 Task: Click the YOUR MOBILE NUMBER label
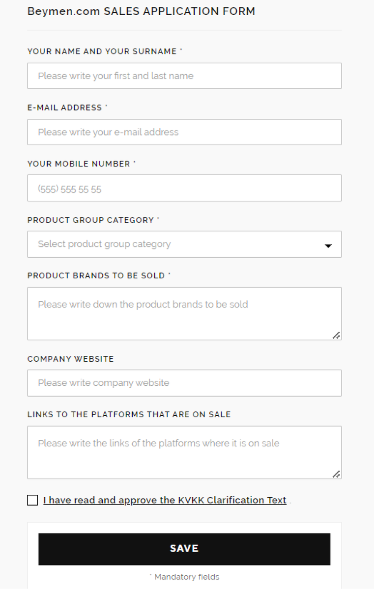(79, 164)
